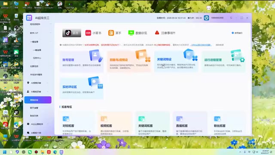Select the highlighted 智能获客 sidebar item
Viewport: 275px width, 155px height.
click(x=38, y=100)
